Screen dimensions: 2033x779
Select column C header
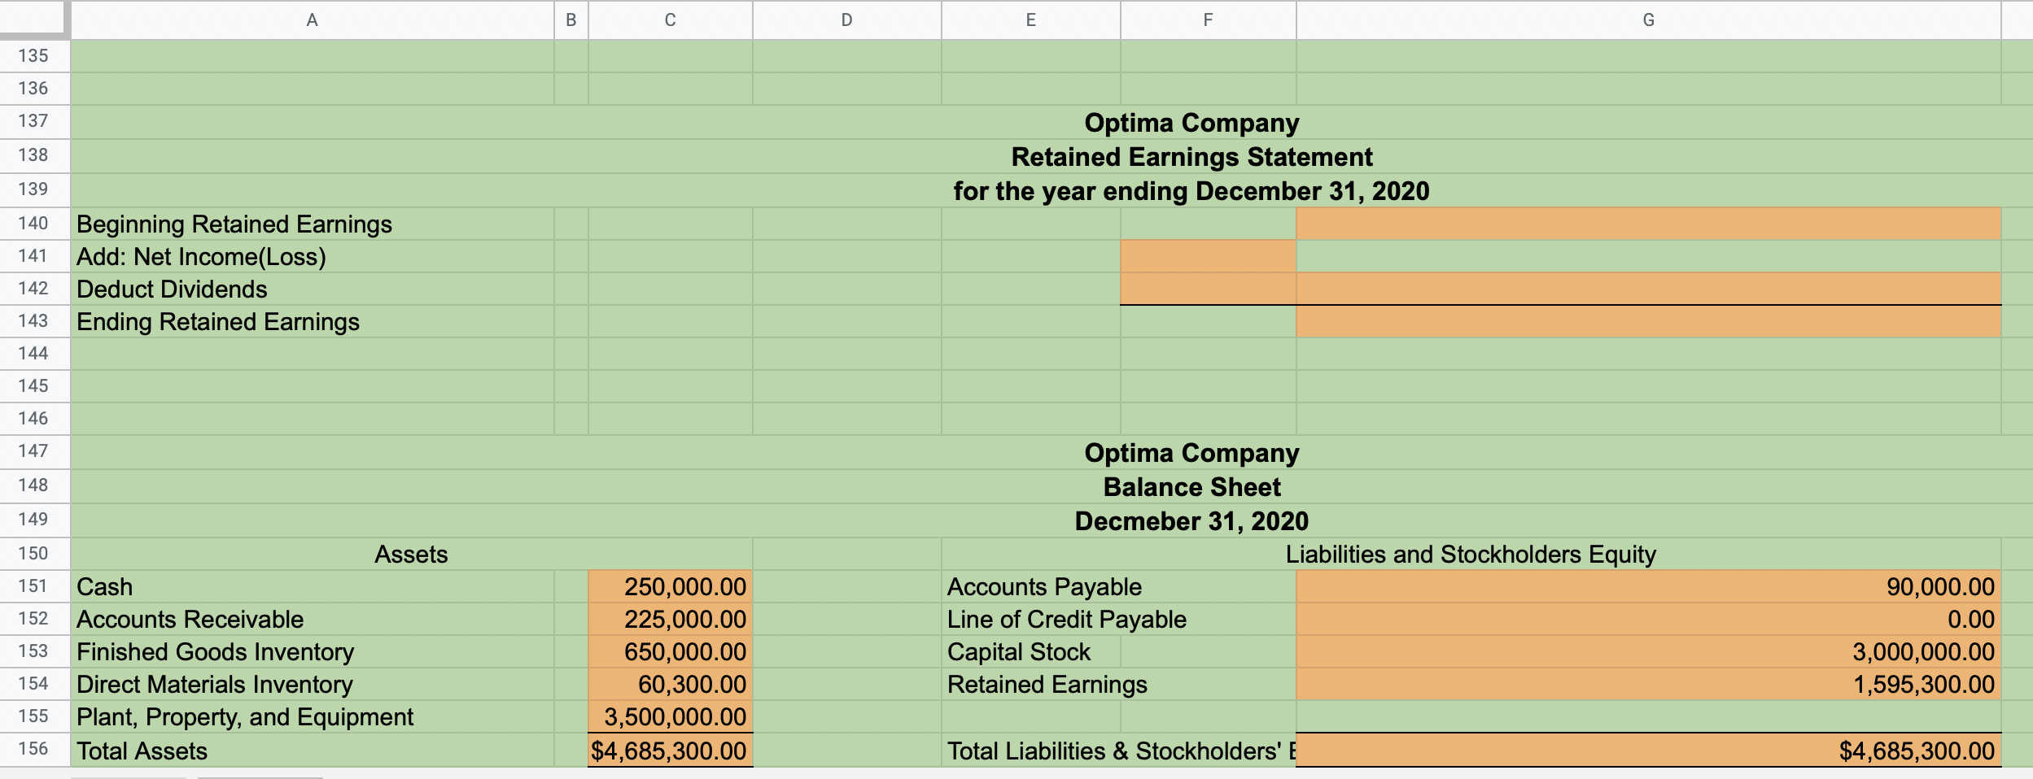point(671,20)
